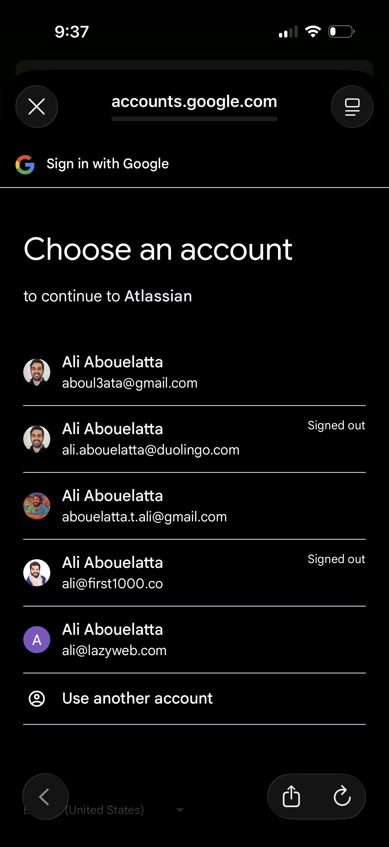Open the share sheet icon

pyautogui.click(x=291, y=796)
